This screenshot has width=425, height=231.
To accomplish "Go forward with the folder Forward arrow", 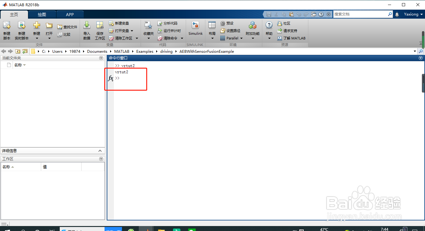I will click(11, 51).
